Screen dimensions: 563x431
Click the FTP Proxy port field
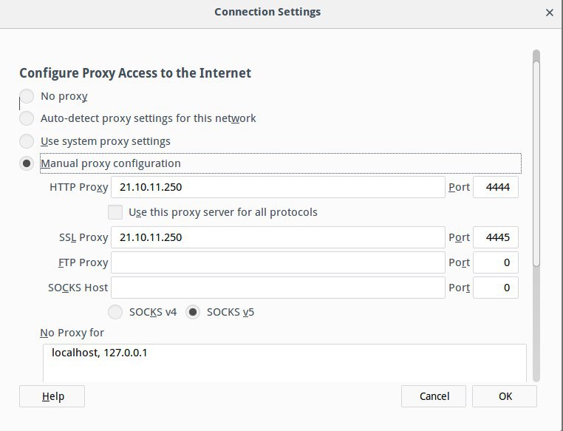[x=496, y=262]
